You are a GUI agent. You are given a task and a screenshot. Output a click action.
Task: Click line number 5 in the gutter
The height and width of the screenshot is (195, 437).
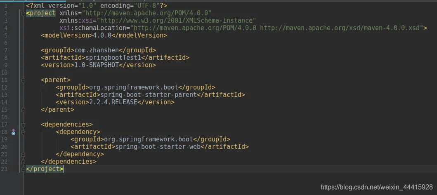5,35
